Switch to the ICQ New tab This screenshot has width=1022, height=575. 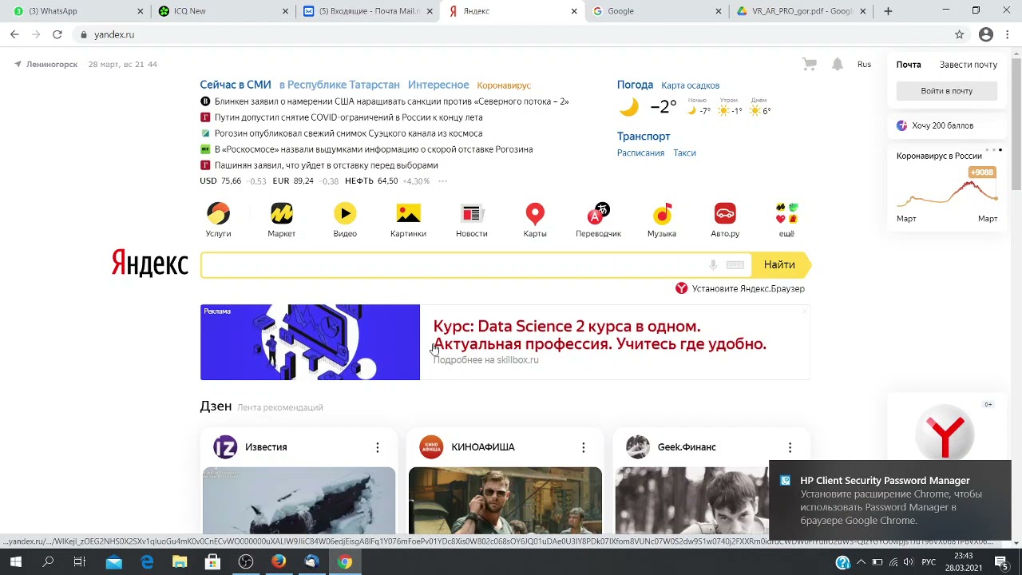point(224,11)
